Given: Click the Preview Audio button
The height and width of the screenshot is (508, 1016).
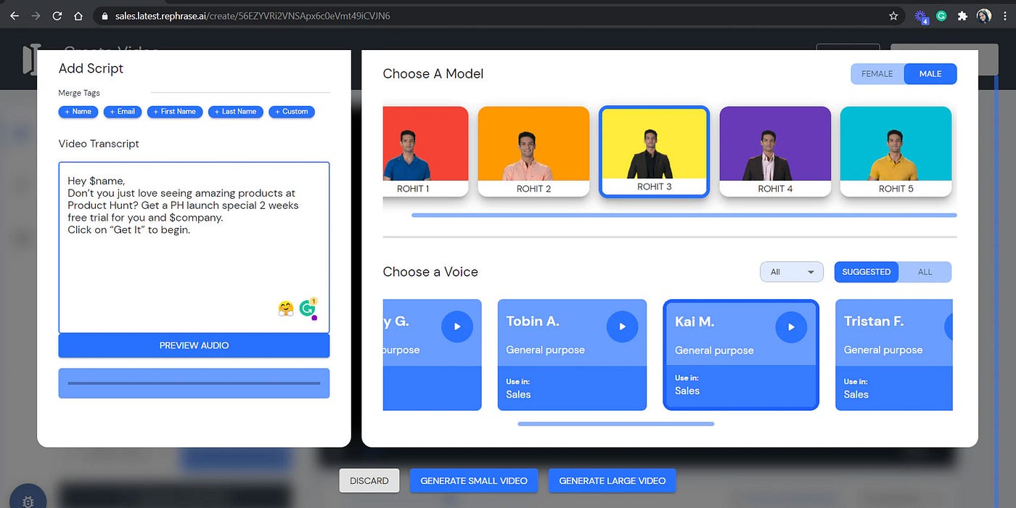Looking at the screenshot, I should [x=194, y=345].
